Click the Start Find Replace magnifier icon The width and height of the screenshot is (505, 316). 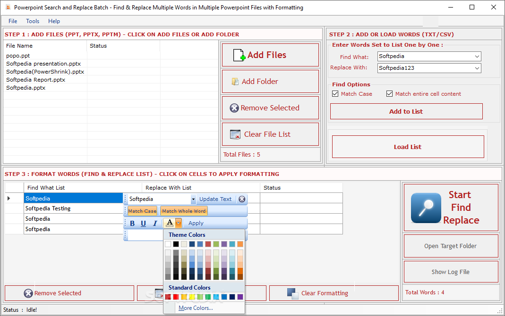coord(426,208)
